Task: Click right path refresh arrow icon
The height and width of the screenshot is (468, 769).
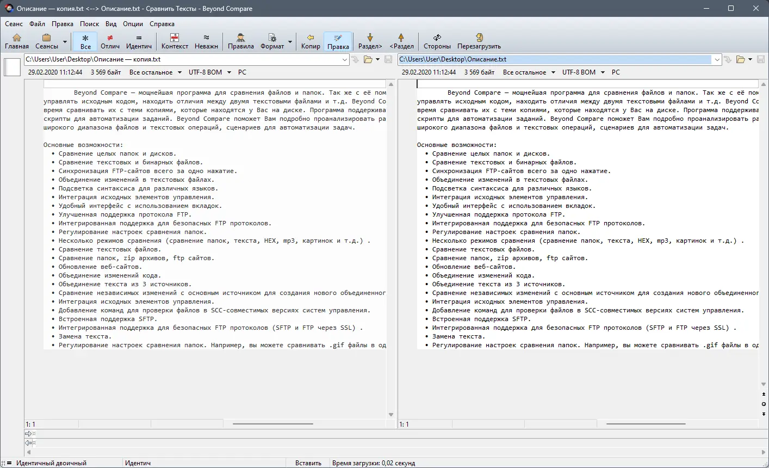Action: (728, 59)
